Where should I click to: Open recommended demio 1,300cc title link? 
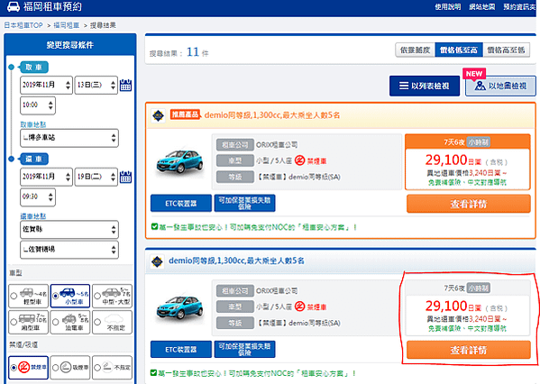coord(272,115)
